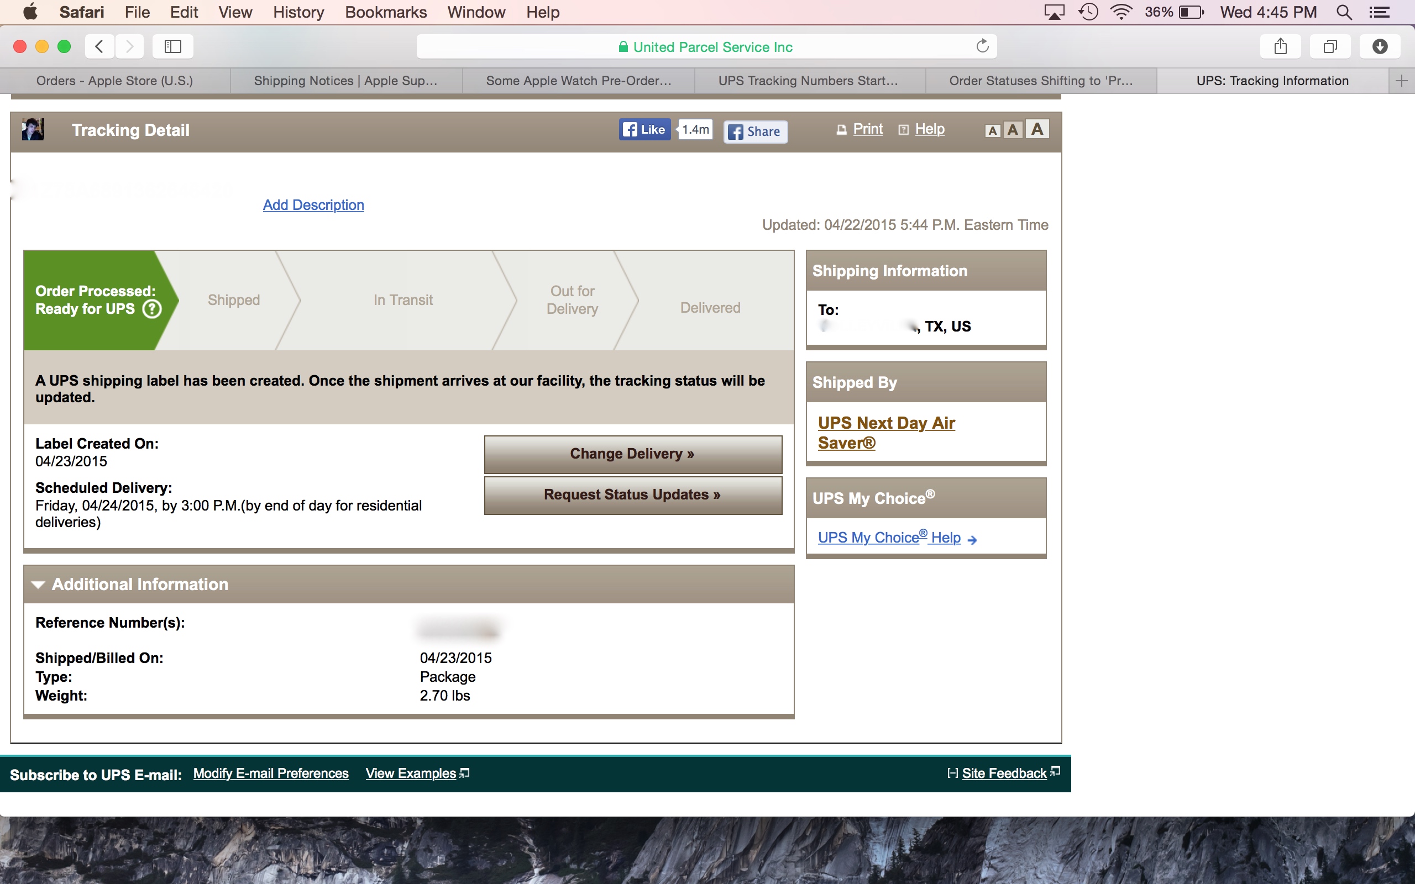Select the smallest text size A
The height and width of the screenshot is (884, 1415).
(992, 131)
